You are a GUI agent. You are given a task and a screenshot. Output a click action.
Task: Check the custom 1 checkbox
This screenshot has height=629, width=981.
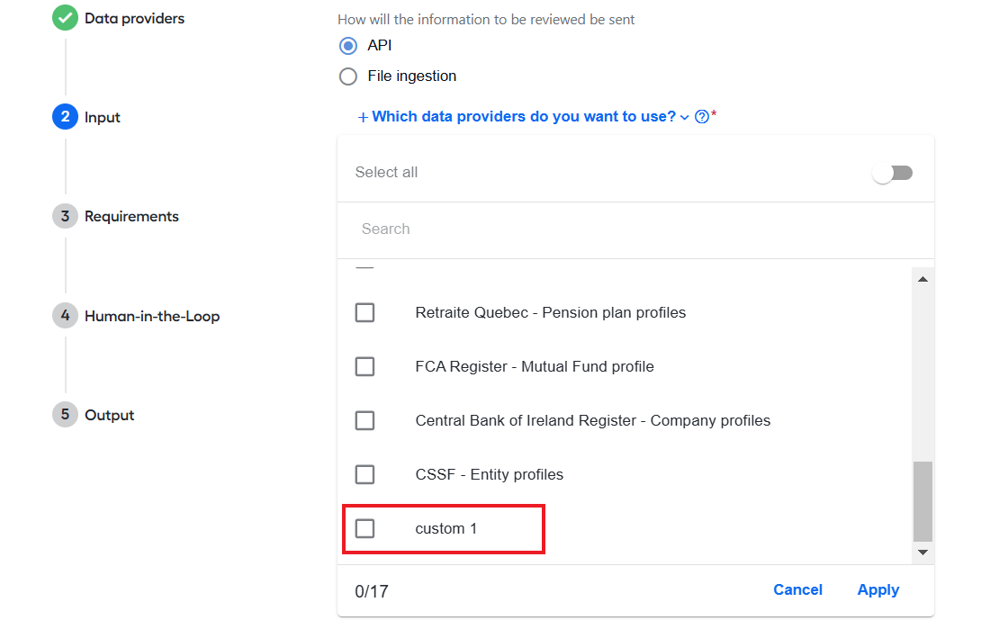pos(364,528)
